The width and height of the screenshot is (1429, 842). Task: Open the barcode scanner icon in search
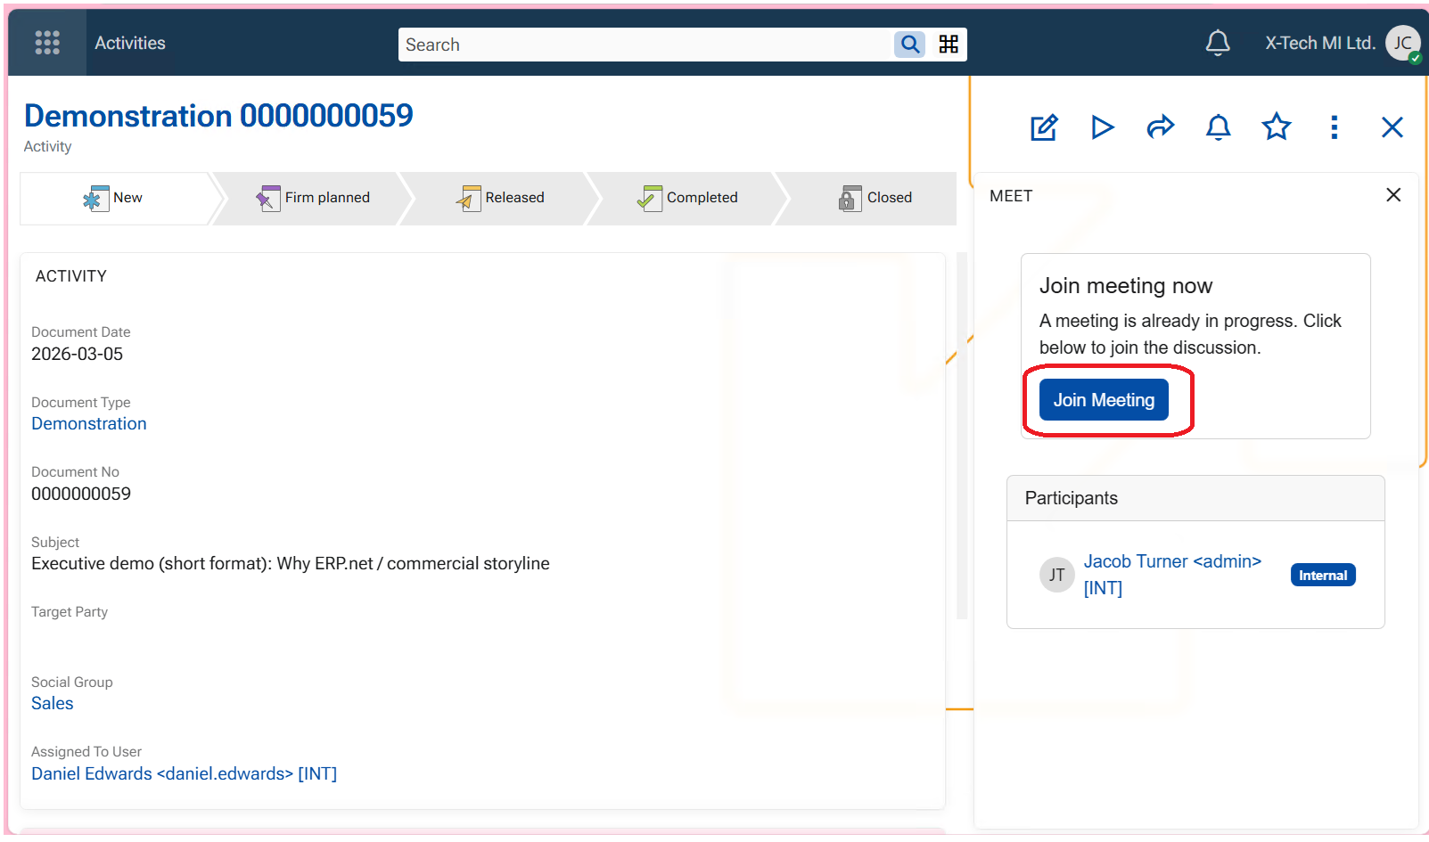click(x=949, y=45)
